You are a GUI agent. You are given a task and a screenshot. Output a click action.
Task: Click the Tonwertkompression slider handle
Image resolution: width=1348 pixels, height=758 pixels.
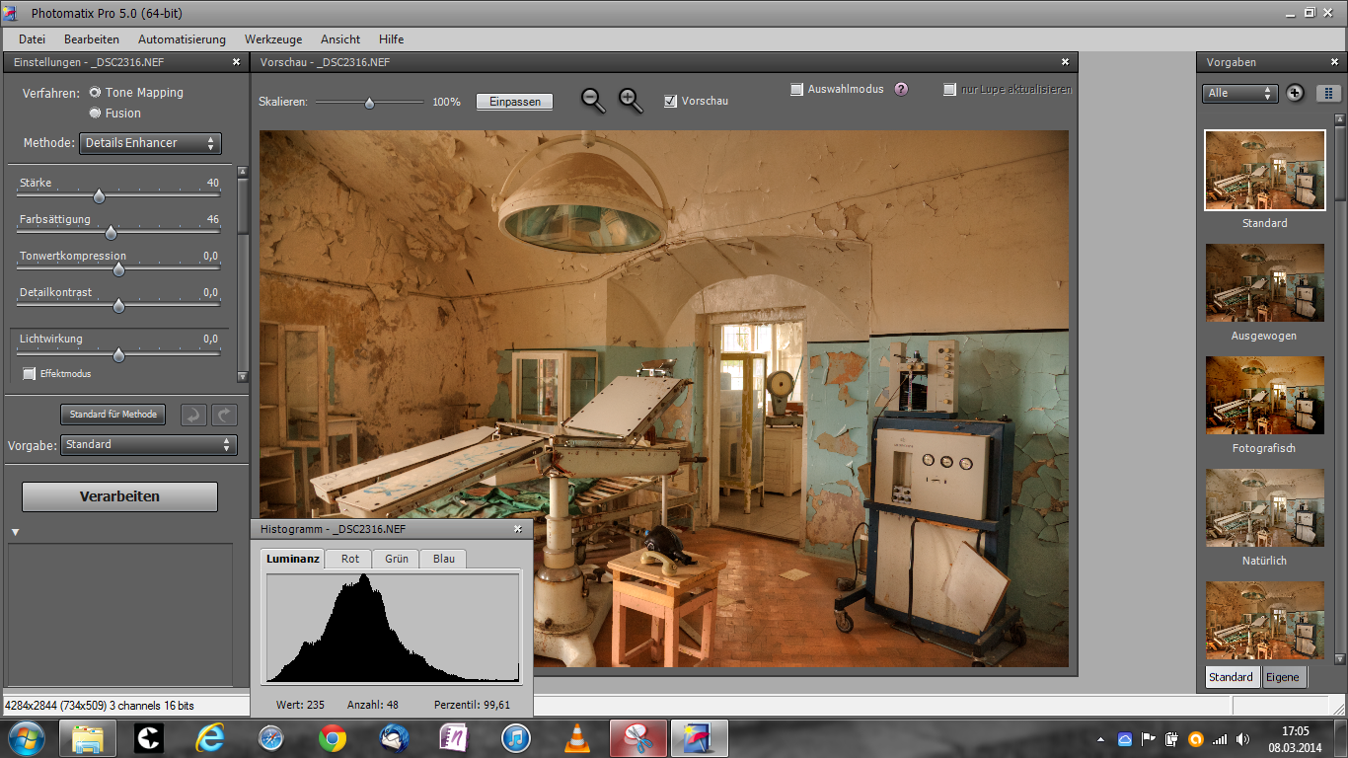pos(118,269)
